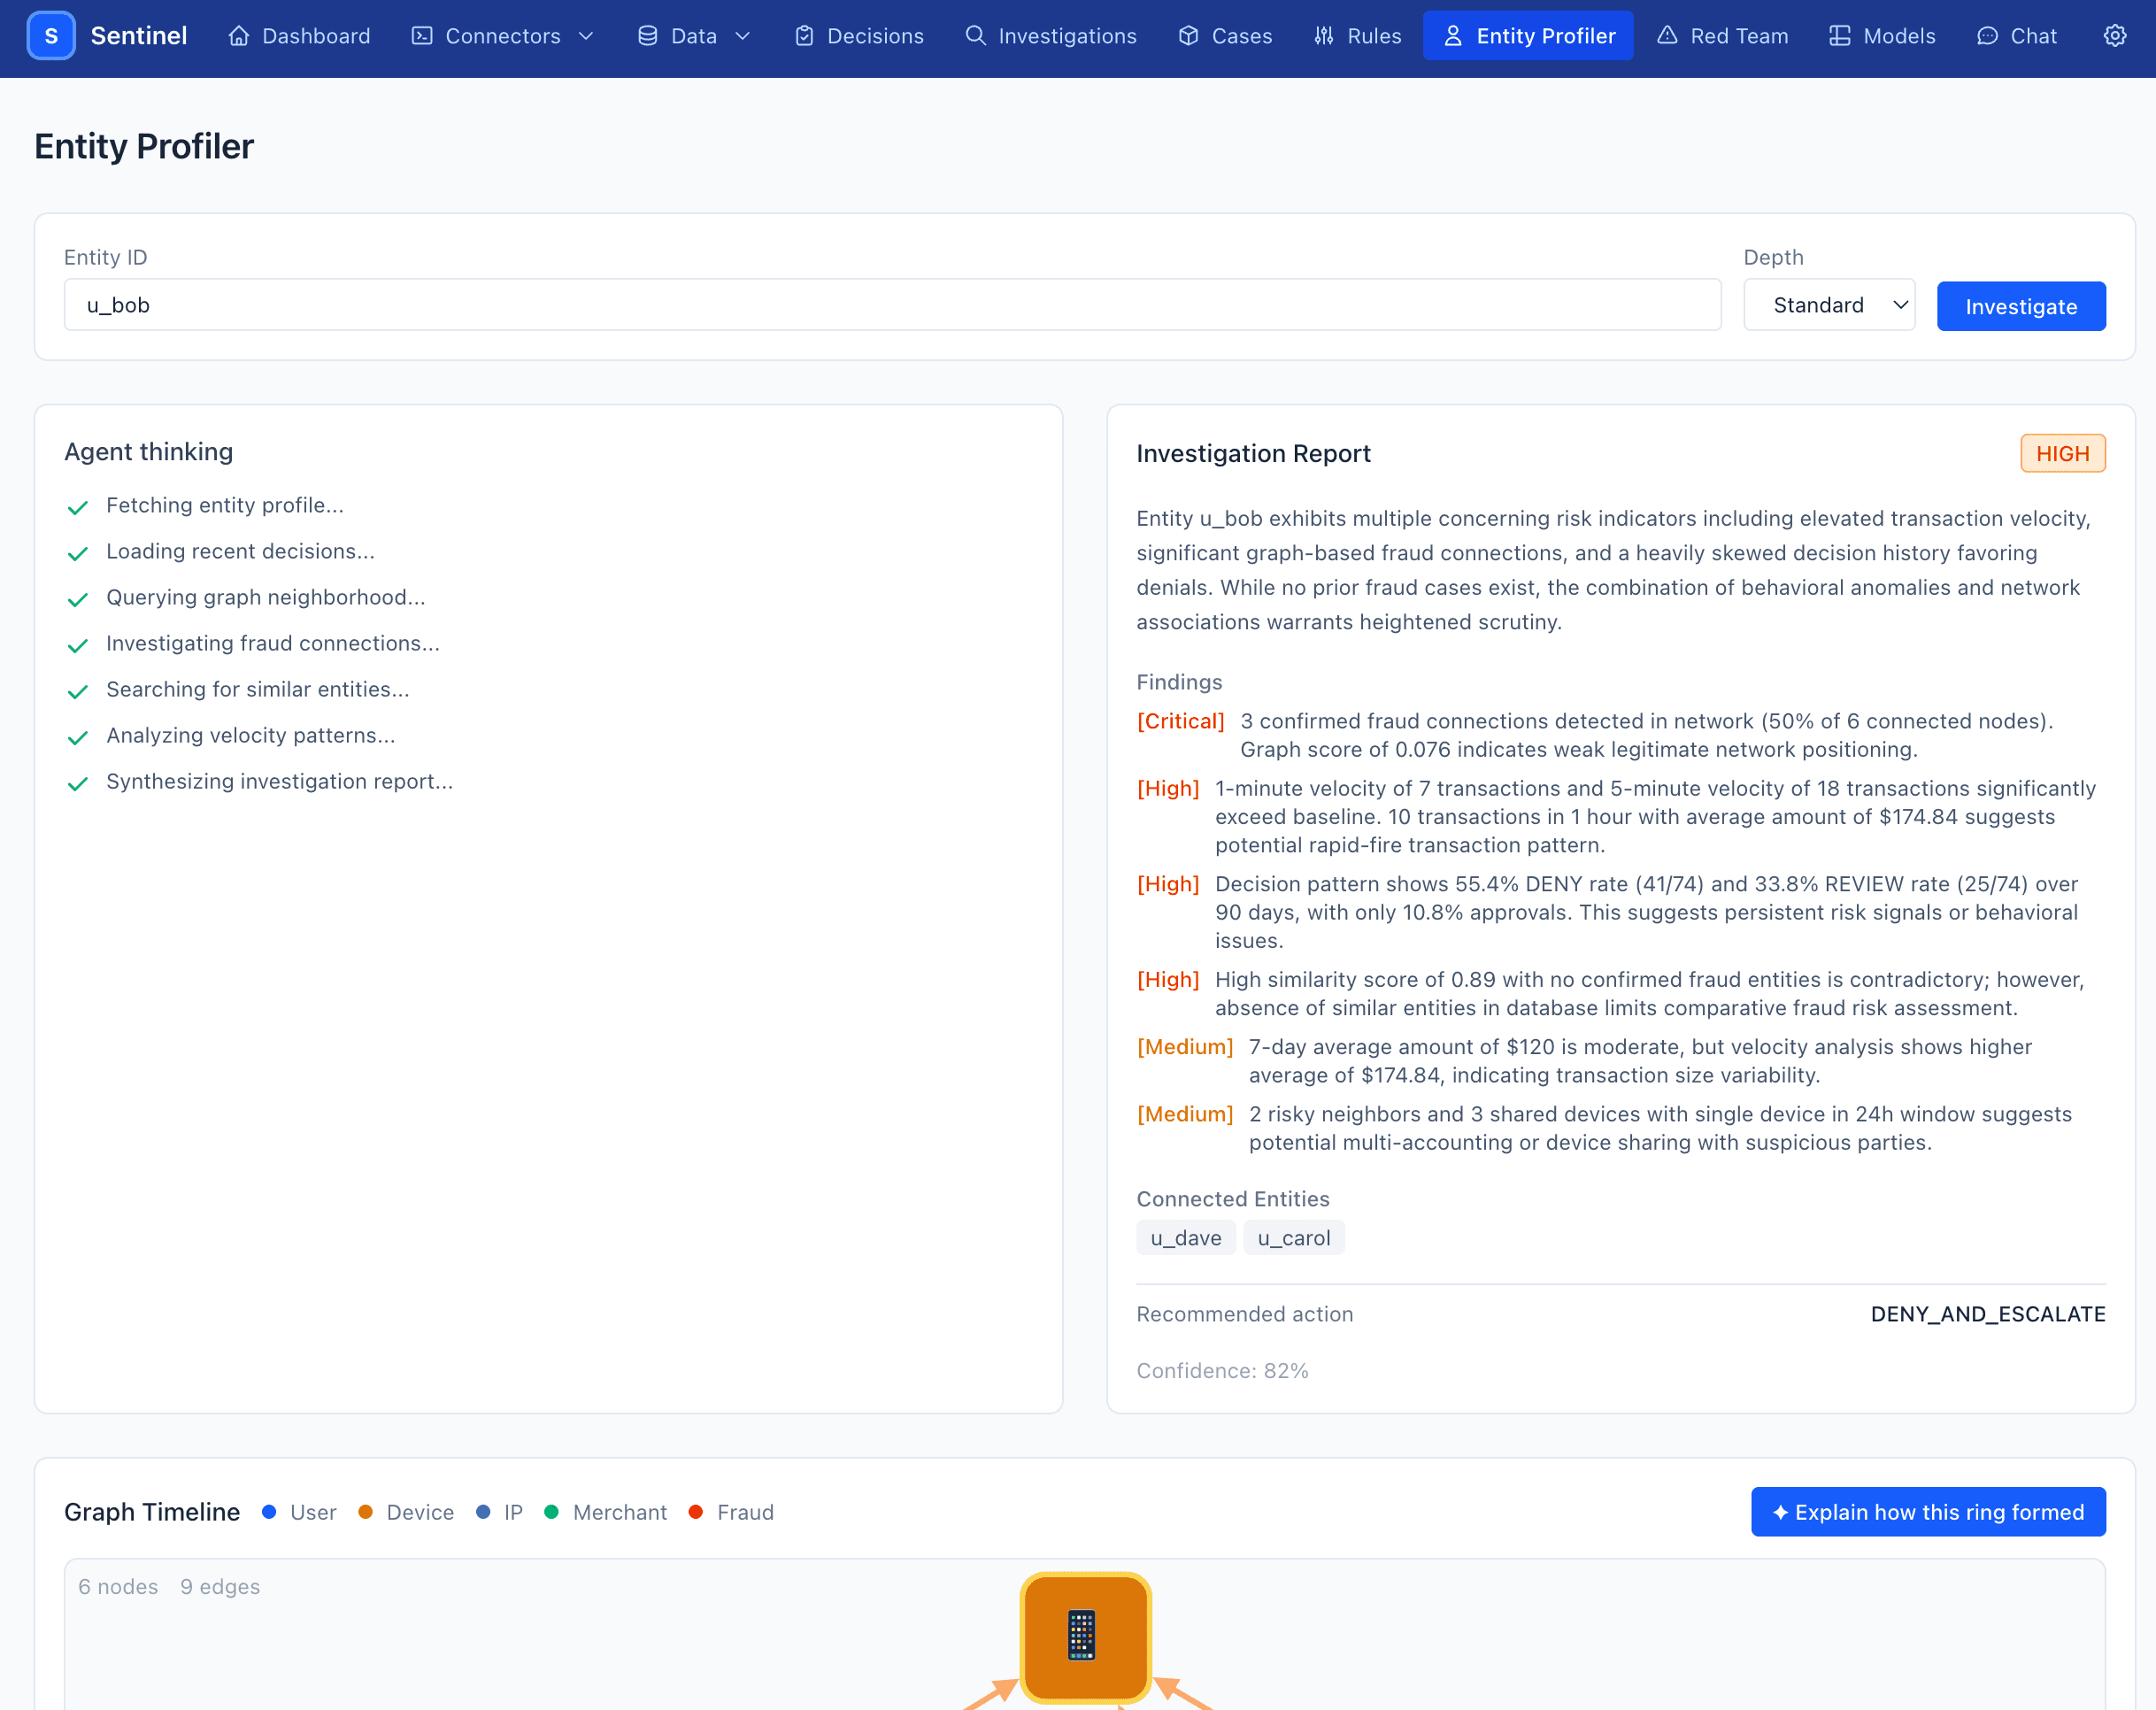Click the Red Team warning icon
Viewport: 2156px width, 1710px height.
(x=1667, y=36)
